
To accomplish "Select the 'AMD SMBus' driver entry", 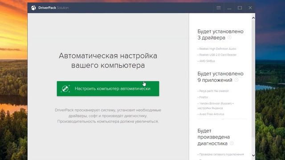I will click(206, 61).
